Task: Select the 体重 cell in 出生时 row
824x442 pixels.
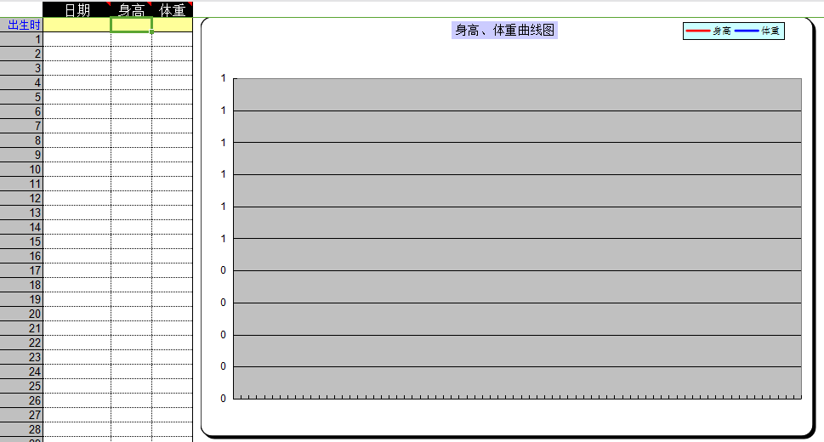Action: point(173,25)
